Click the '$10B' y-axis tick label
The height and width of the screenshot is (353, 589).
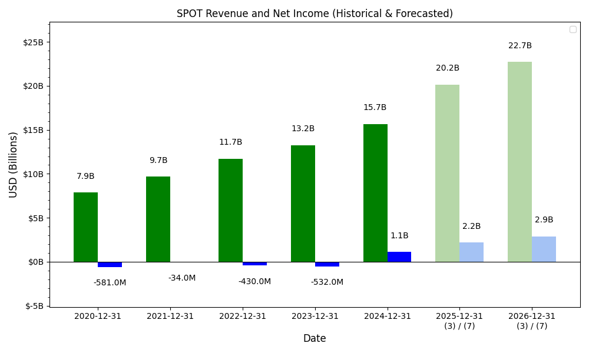click(x=34, y=174)
